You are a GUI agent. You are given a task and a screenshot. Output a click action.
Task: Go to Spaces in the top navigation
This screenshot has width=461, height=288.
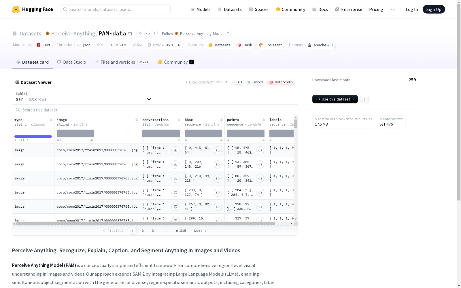click(259, 9)
